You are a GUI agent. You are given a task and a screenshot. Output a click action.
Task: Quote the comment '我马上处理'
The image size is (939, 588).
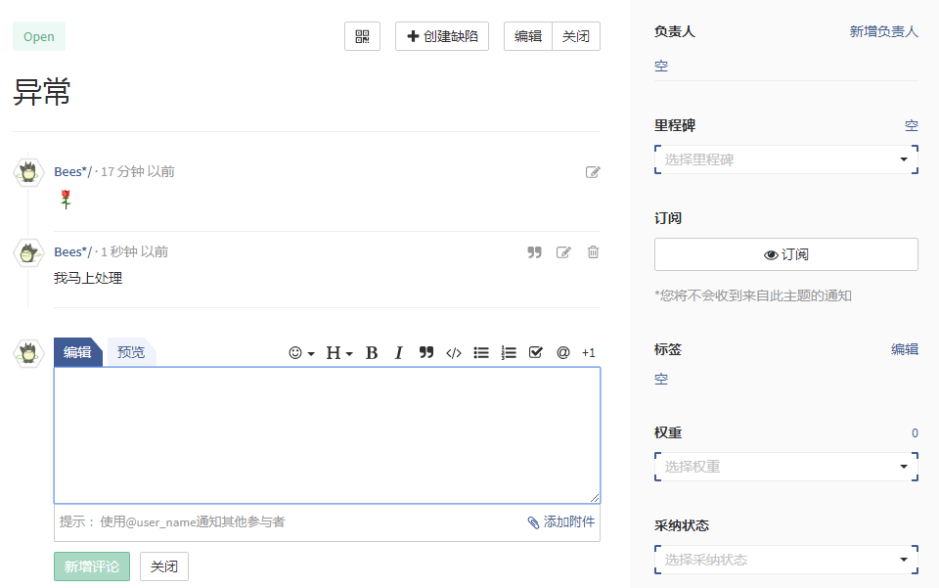(x=534, y=252)
